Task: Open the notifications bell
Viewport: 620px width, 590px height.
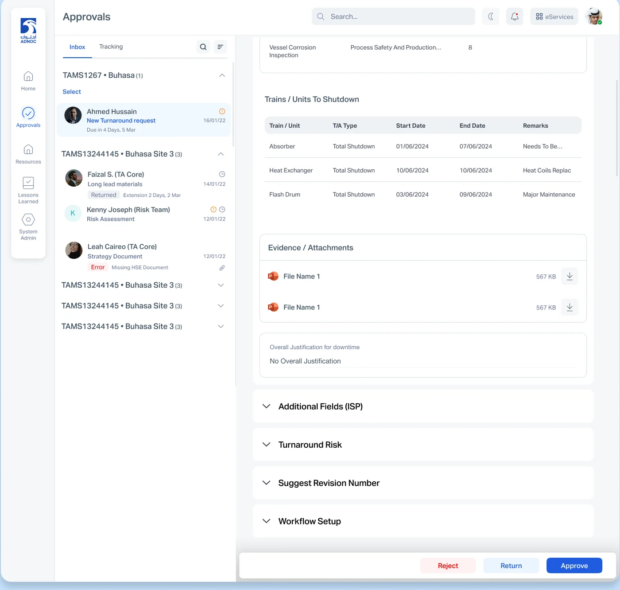Action: (515, 16)
